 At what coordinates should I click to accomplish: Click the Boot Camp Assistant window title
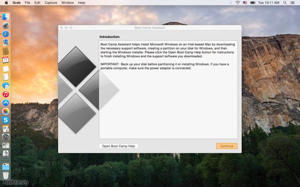[150, 28]
